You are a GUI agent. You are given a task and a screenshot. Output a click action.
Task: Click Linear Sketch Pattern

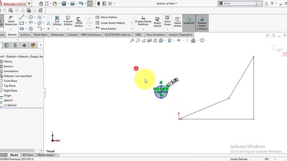[x=110, y=23]
